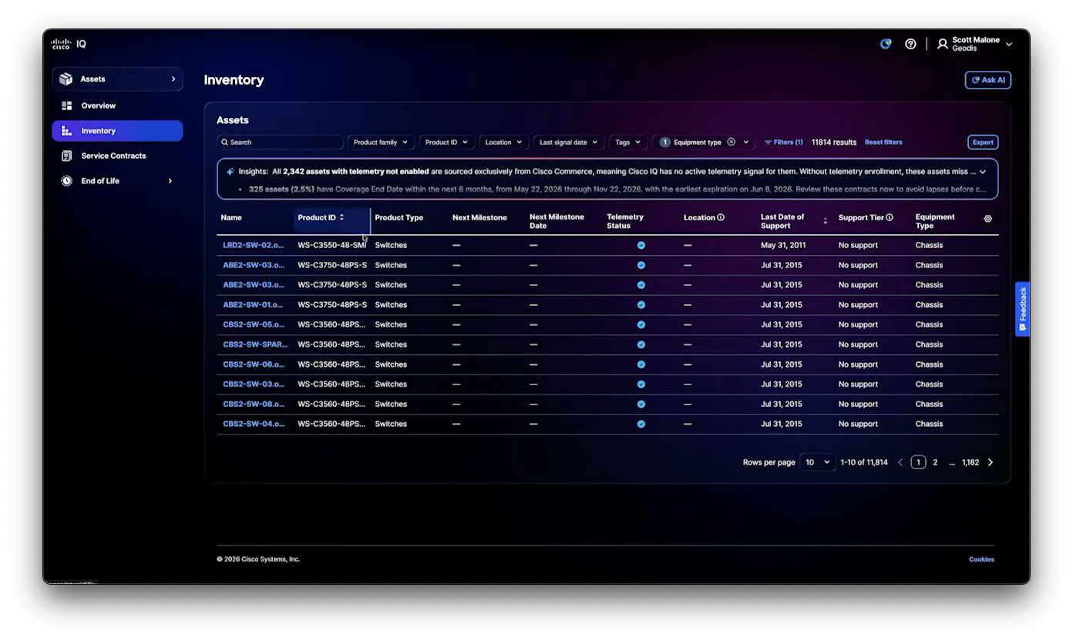Click the Ask AI button

tap(987, 80)
